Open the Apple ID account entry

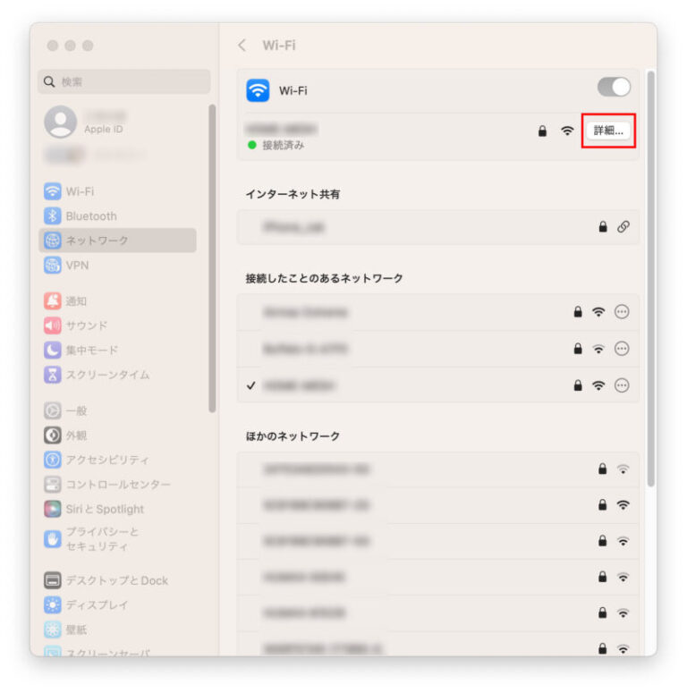pos(86,122)
